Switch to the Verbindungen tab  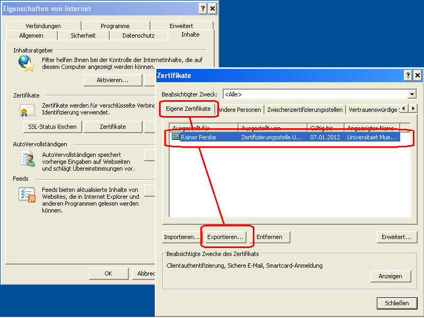pos(42,25)
